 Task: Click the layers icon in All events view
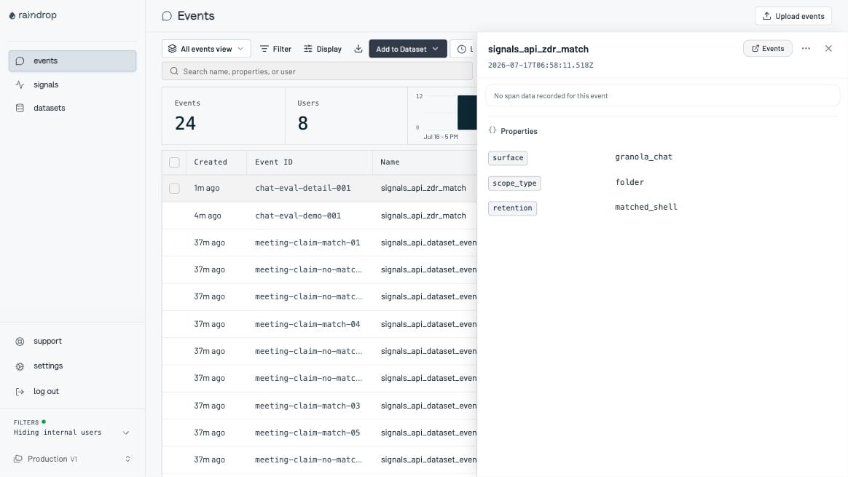(172, 49)
